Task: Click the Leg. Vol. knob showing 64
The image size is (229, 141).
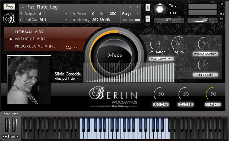Action: pyautogui.click(x=178, y=43)
